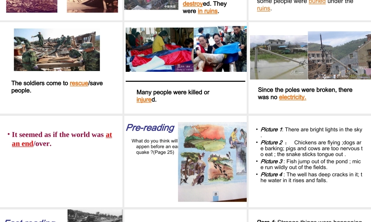Click the 'in ruins' underlined phrase
Viewport: 371px width, 222px height.
207,11
